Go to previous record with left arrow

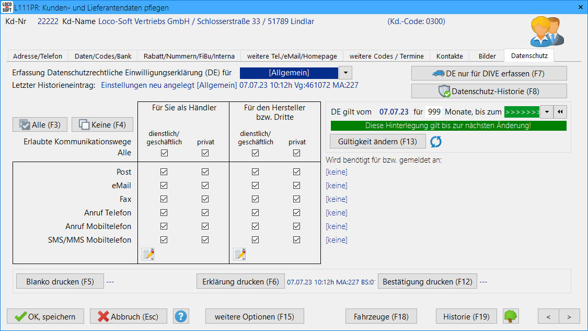548,316
